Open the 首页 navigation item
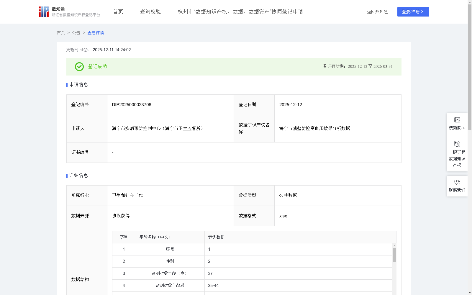This screenshot has width=472, height=295. pyautogui.click(x=118, y=12)
